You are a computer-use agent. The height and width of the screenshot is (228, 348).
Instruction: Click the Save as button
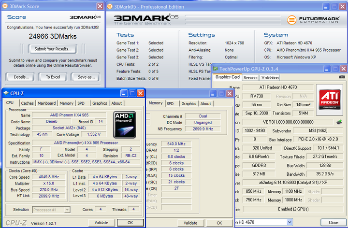tap(86, 77)
